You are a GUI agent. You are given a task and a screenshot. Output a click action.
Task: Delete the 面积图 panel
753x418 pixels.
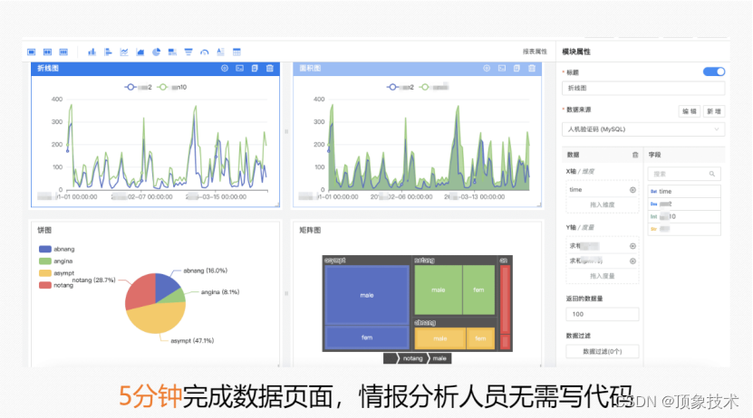point(532,69)
